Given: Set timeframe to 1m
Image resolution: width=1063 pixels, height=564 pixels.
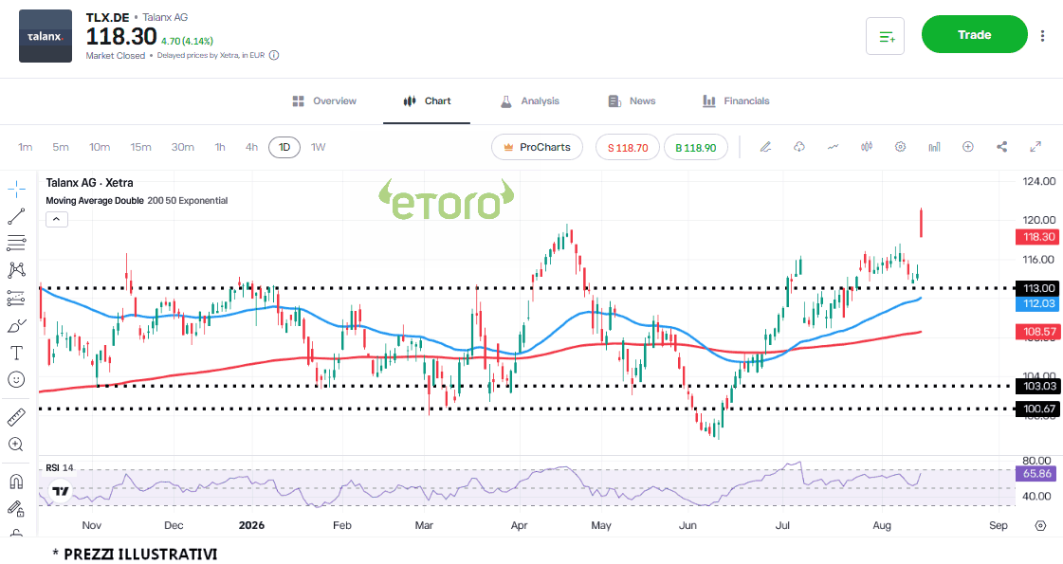Looking at the screenshot, I should 25,147.
